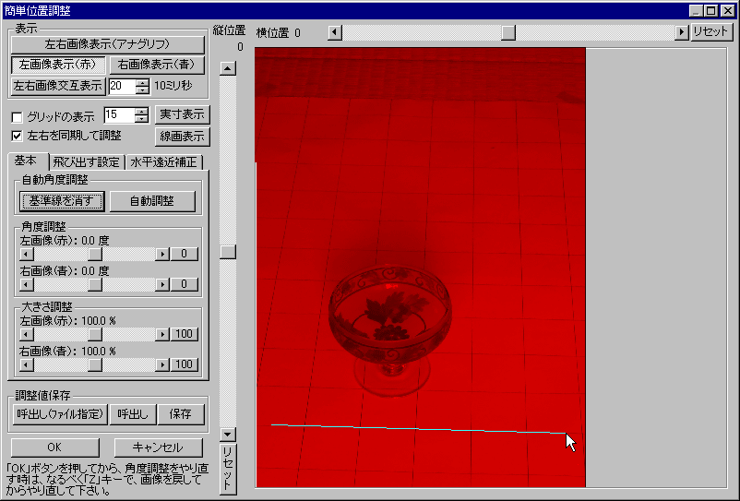The image size is (740, 501).
Task: Uncheck 左右を同期して調整 checkbox
Action: (17, 136)
